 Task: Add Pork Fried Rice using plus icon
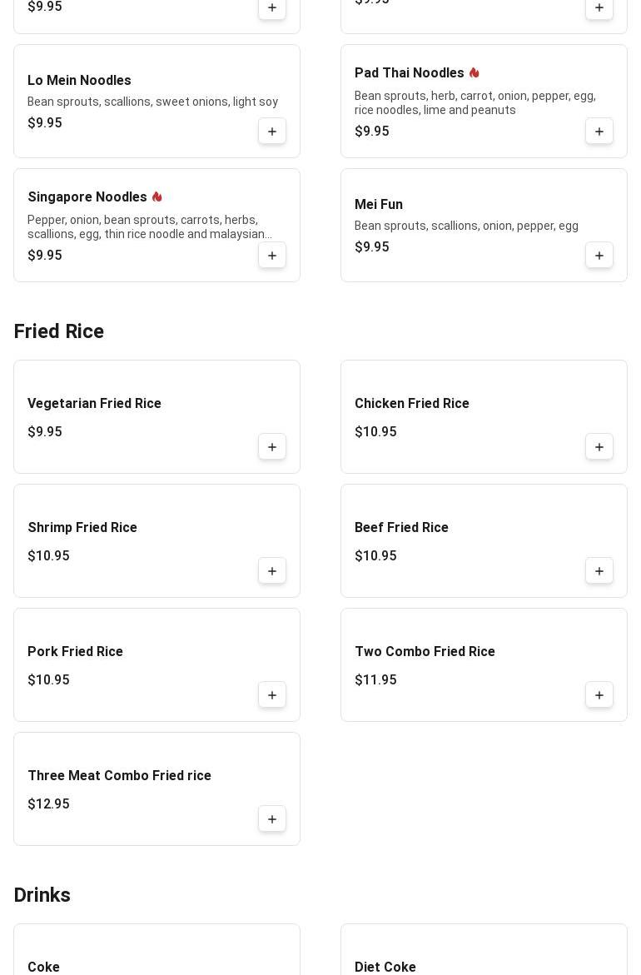pos(272,695)
